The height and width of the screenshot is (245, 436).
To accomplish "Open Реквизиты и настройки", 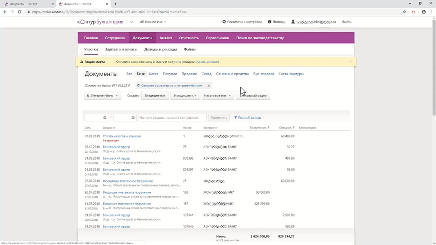I will coord(242,22).
